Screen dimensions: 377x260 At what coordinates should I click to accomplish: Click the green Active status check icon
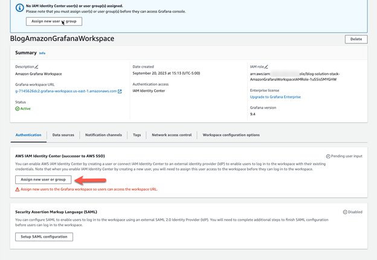tap(18, 109)
